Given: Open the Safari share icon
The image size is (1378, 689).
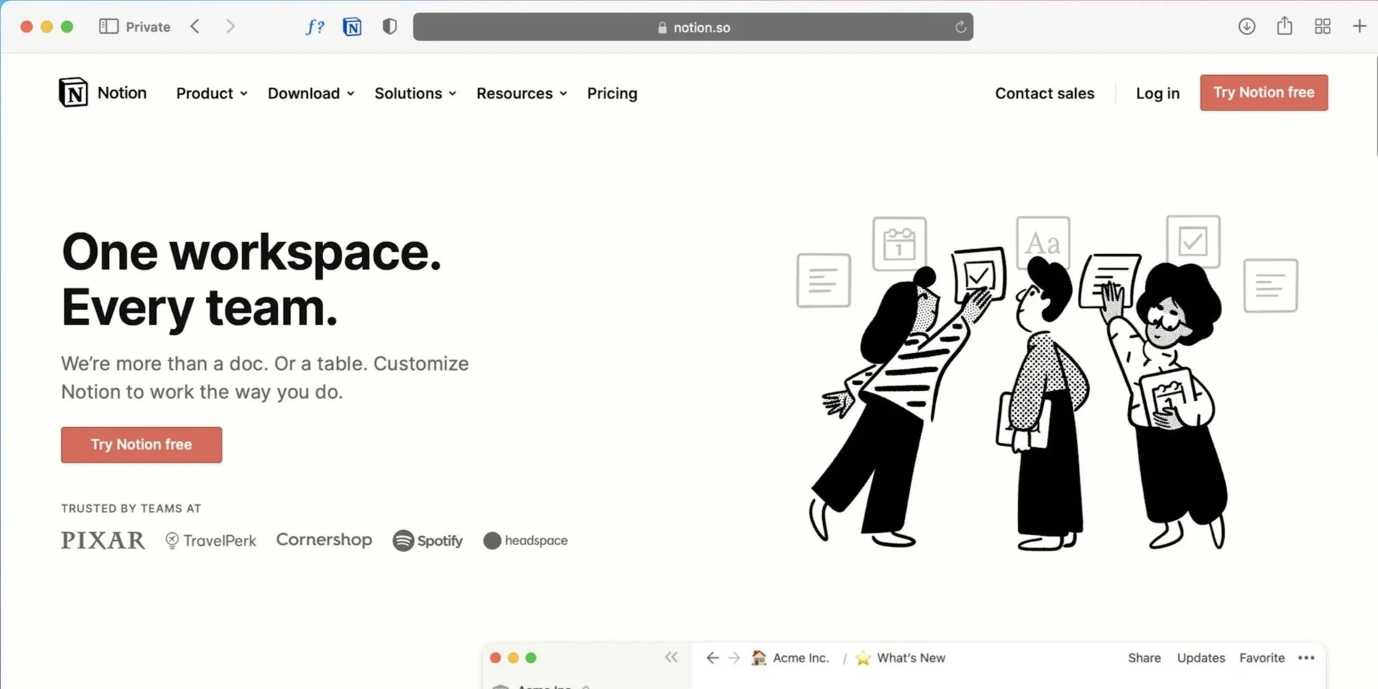Looking at the screenshot, I should pyautogui.click(x=1285, y=26).
